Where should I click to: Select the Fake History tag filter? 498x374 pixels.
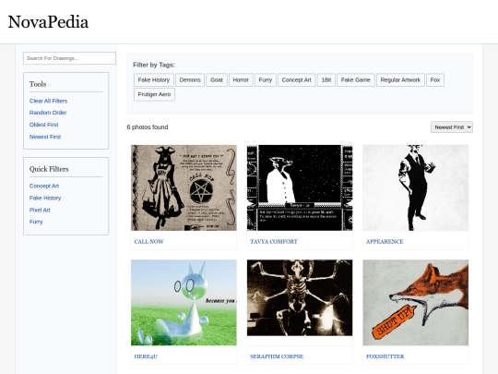tap(154, 79)
